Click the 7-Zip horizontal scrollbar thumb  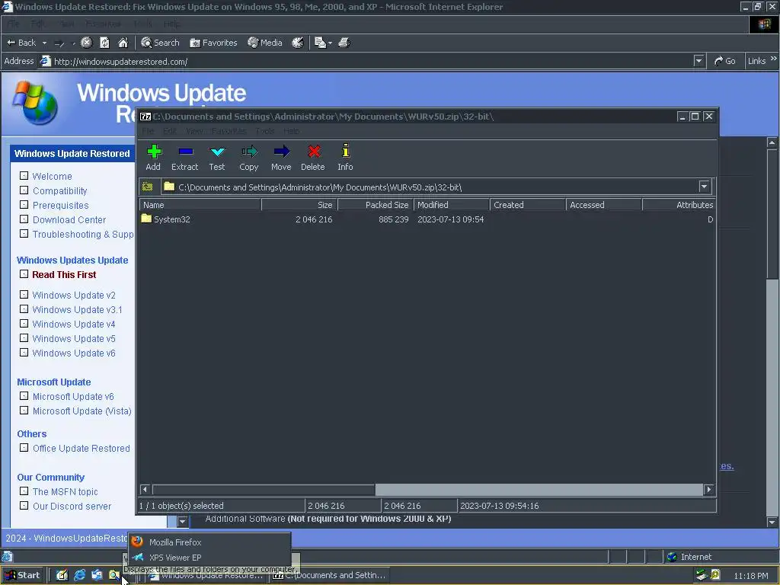pyautogui.click(x=263, y=490)
